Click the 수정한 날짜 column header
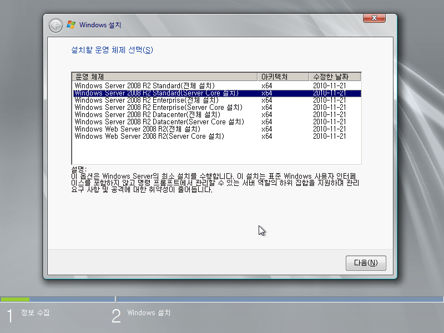The height and width of the screenshot is (333, 444). point(335,77)
